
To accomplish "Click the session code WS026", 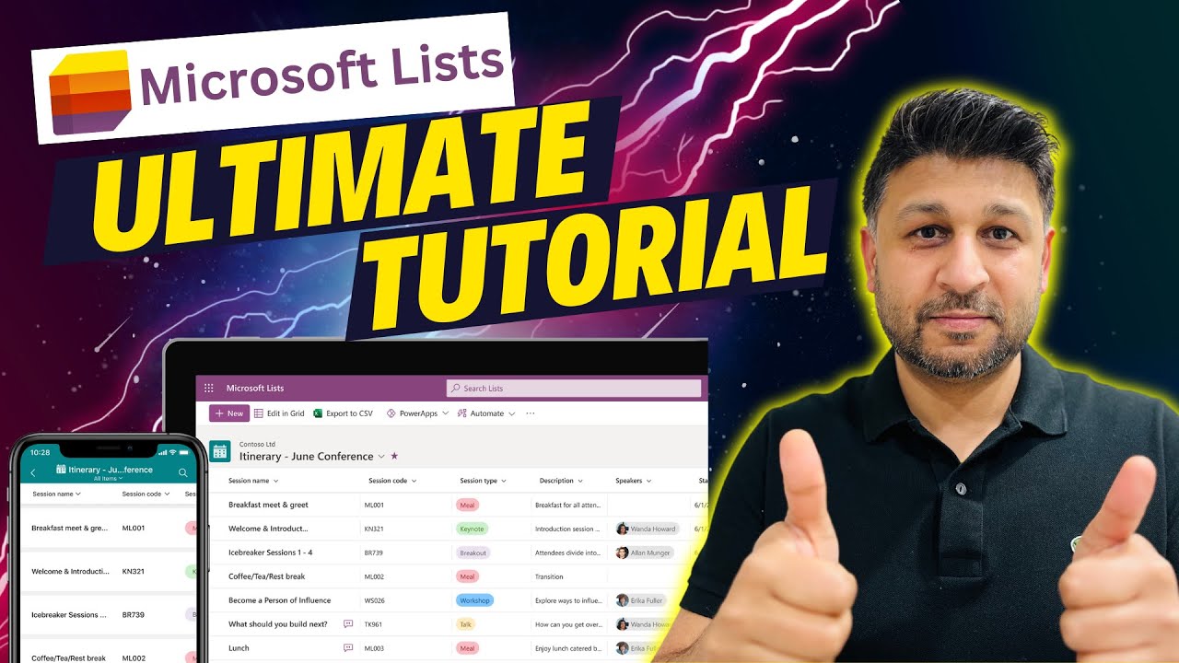I will pyautogui.click(x=374, y=600).
